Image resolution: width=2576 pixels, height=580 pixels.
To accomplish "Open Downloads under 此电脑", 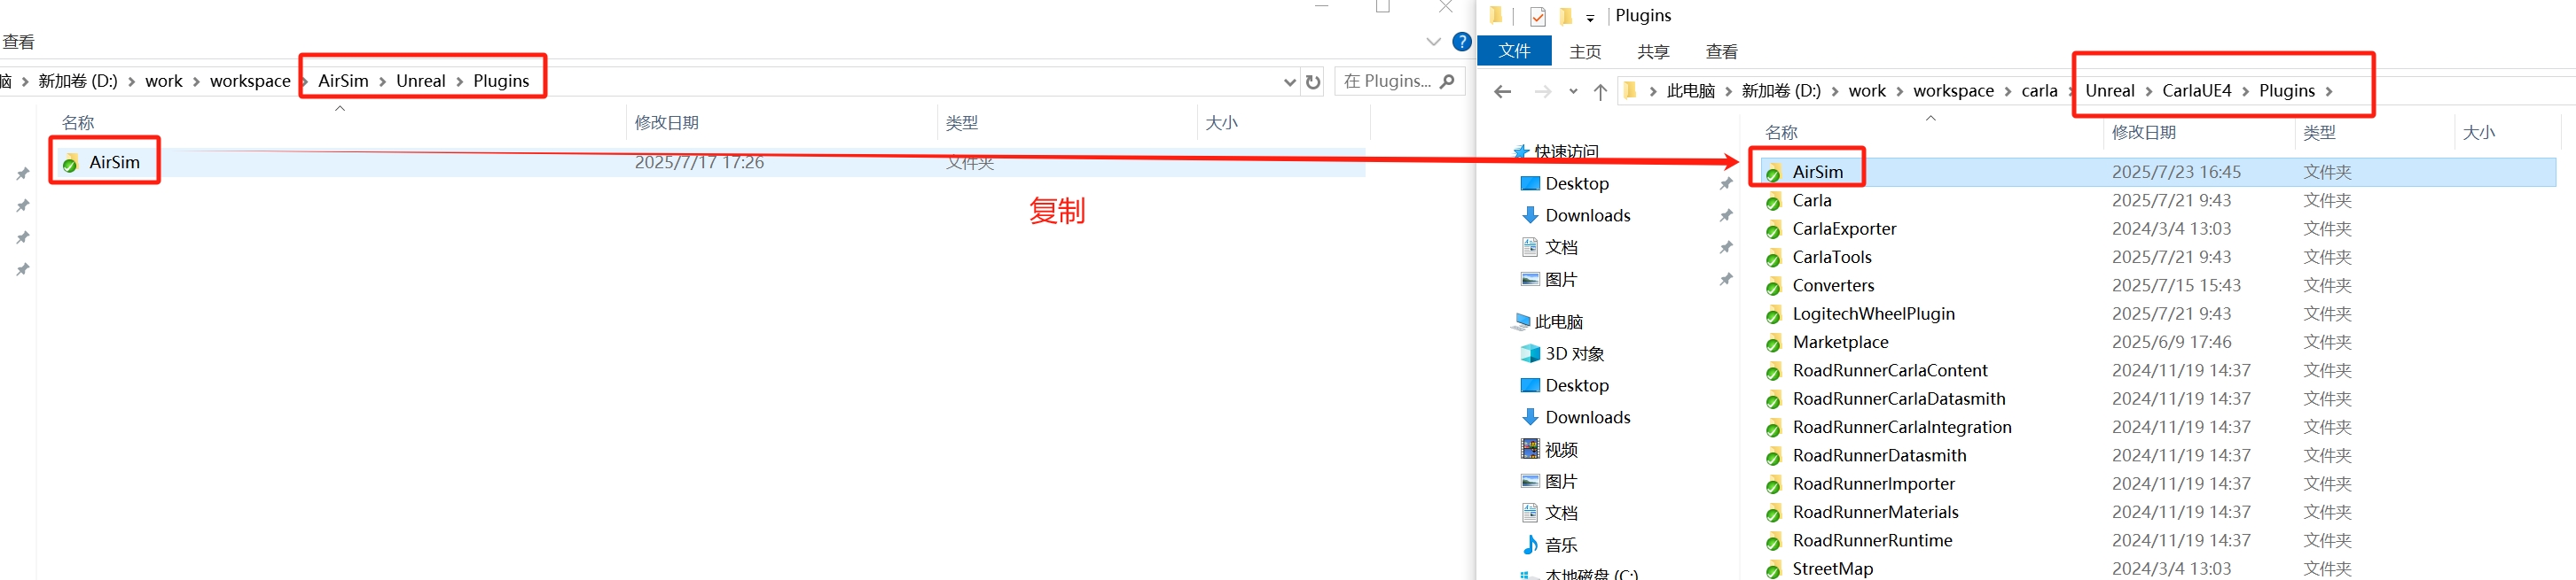I will pyautogui.click(x=1588, y=417).
